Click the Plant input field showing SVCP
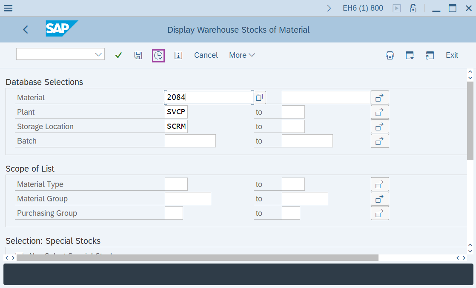Screen dimensions: 476x288 [176, 112]
